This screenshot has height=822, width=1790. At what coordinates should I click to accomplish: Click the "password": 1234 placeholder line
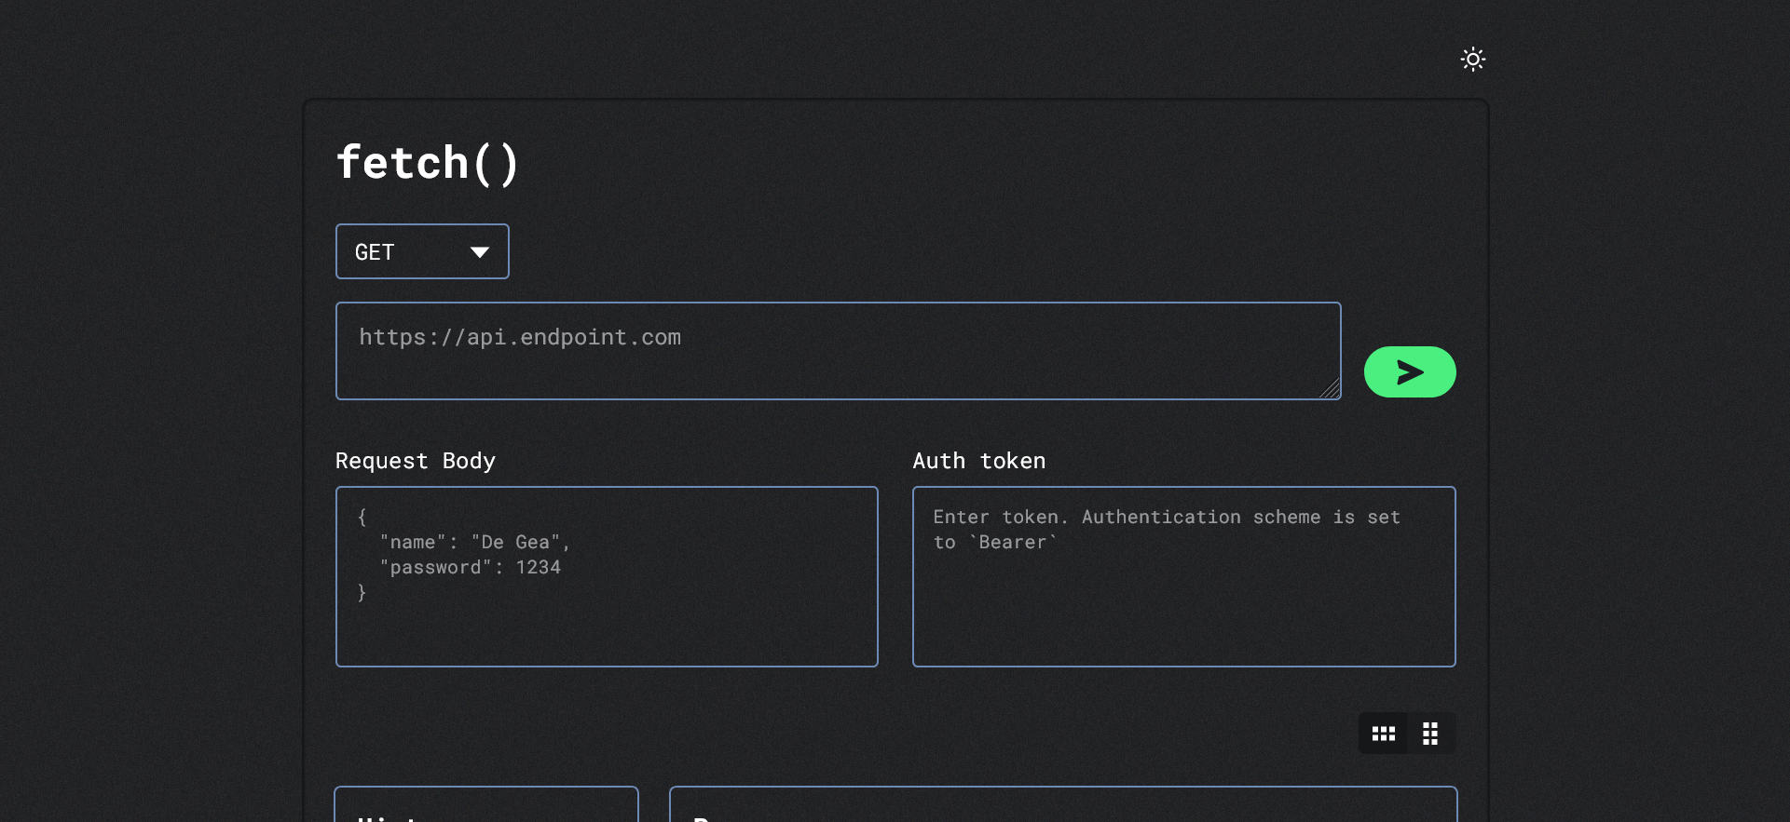(x=470, y=567)
